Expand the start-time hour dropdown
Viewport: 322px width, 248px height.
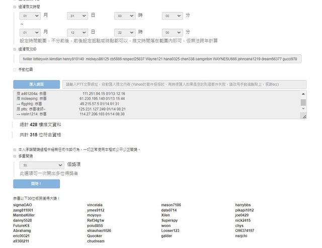coord(124,16)
